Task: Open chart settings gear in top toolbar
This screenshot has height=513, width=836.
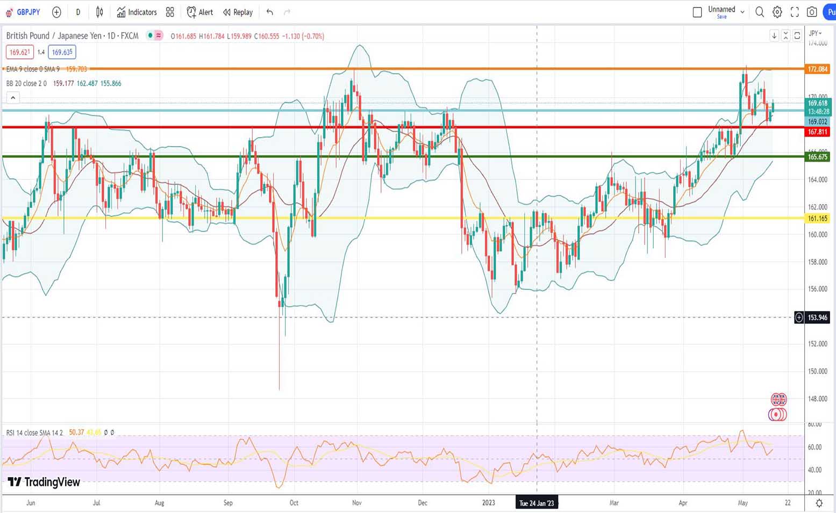Action: 777,12
